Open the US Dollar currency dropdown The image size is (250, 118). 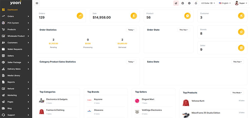[208, 3]
